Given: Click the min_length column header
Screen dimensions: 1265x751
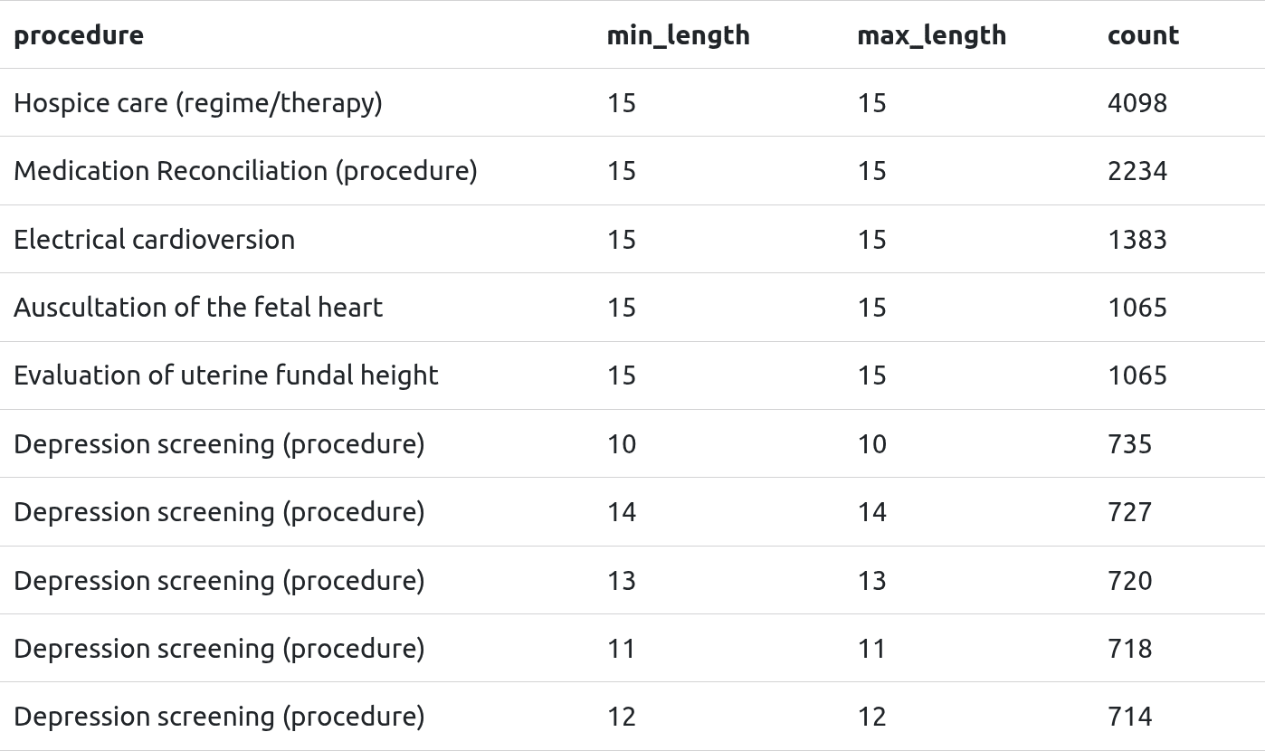Looking at the screenshot, I should tap(678, 35).
